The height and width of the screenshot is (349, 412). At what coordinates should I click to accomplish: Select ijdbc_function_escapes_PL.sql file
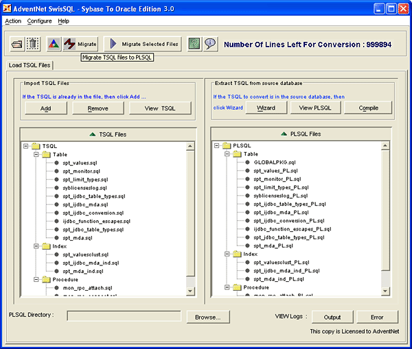click(x=293, y=229)
